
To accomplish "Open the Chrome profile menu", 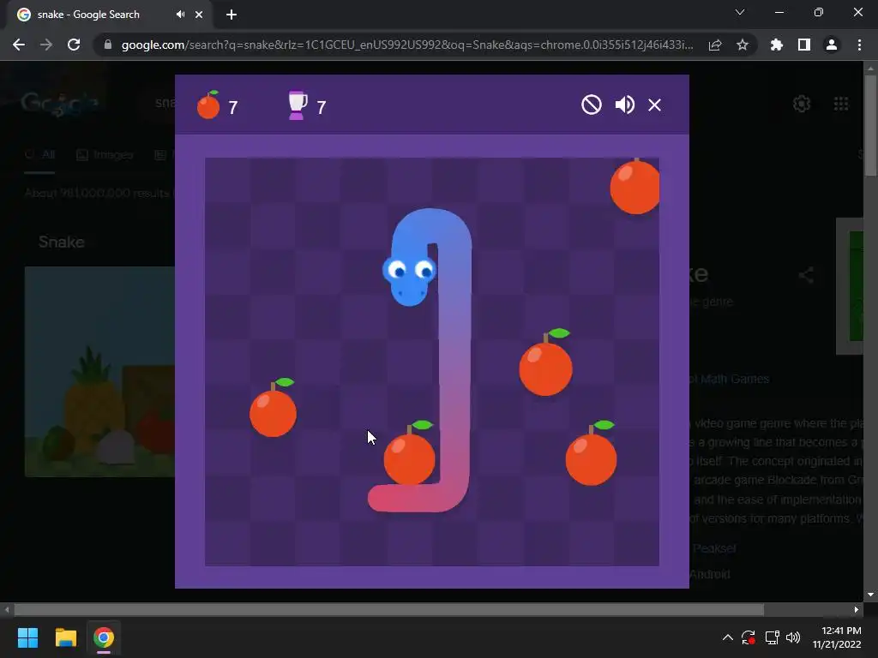I will point(832,45).
